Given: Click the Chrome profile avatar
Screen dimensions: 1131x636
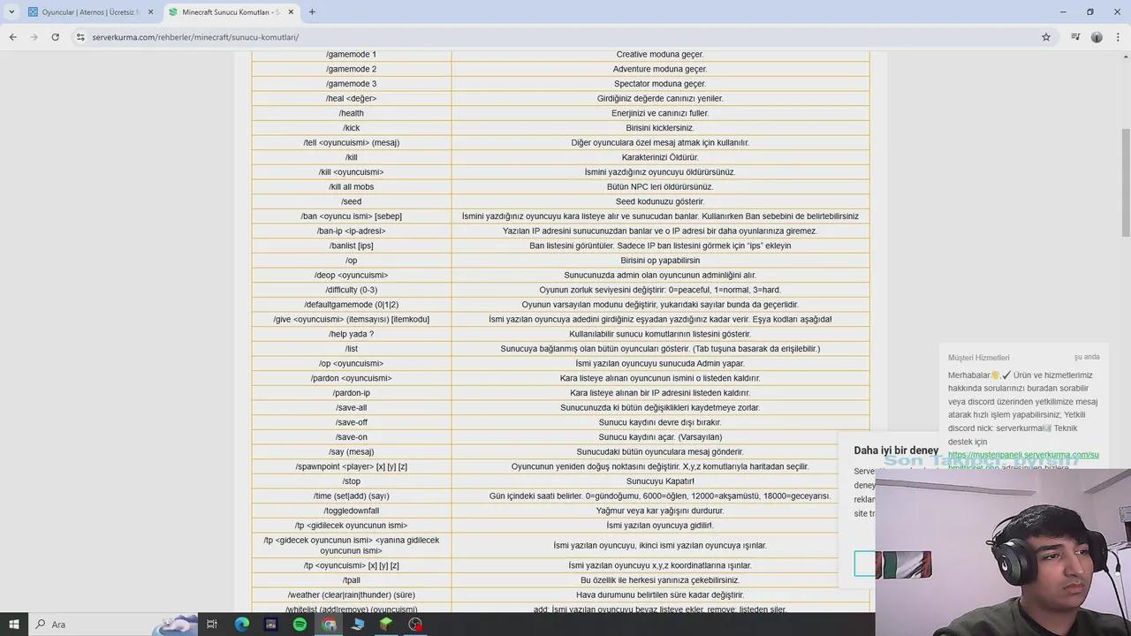Looking at the screenshot, I should pos(1097,37).
